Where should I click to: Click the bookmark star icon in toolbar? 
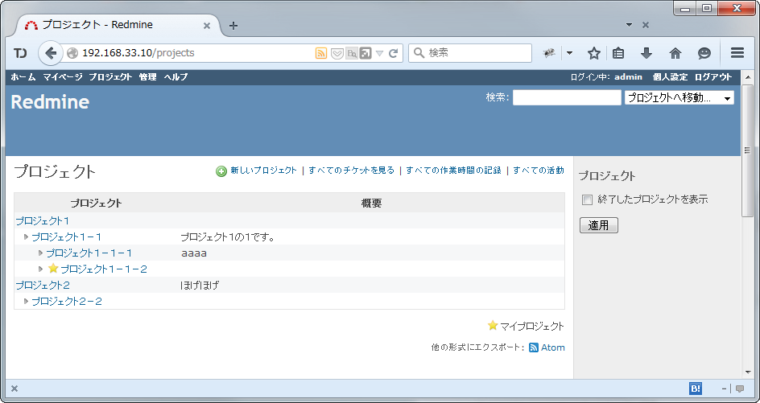[594, 53]
